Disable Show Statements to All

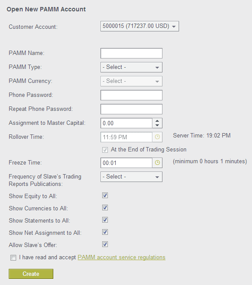point(105,220)
